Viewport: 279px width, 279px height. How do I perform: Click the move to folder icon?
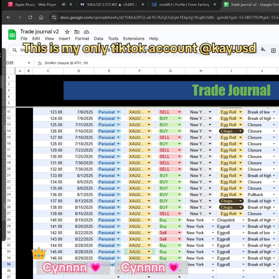(77, 32)
